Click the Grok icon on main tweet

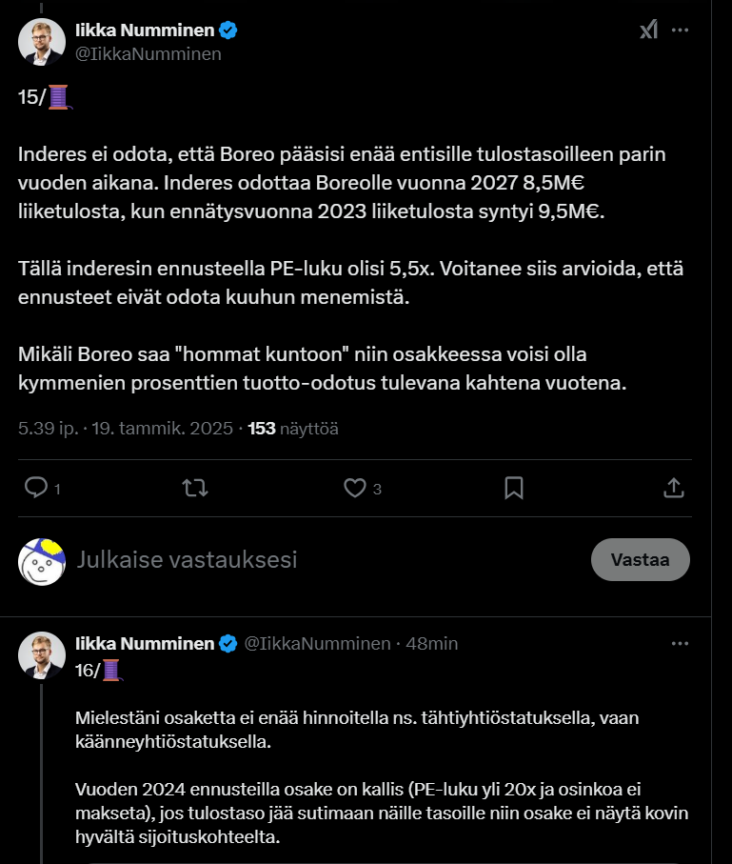pyautogui.click(x=648, y=30)
